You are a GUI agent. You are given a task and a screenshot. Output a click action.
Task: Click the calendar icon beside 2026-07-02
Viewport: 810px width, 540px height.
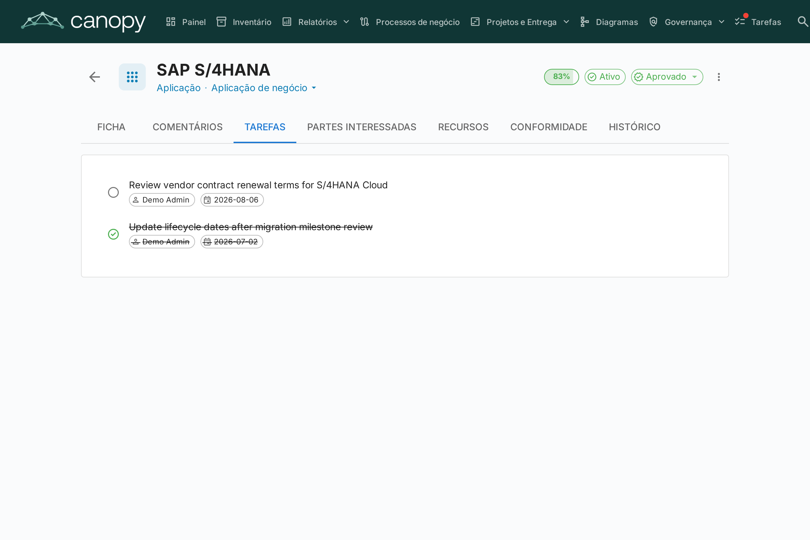pos(207,242)
